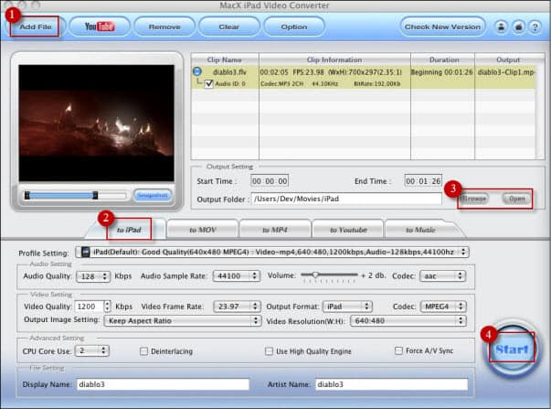Image resolution: width=551 pixels, height=409 pixels.
Task: Click the Output Folder path field
Action: pos(346,199)
